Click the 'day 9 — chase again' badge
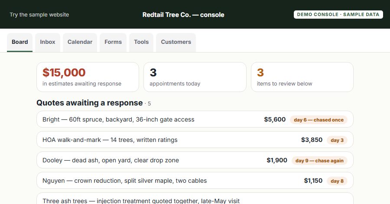The width and height of the screenshot is (390, 204). [319, 161]
